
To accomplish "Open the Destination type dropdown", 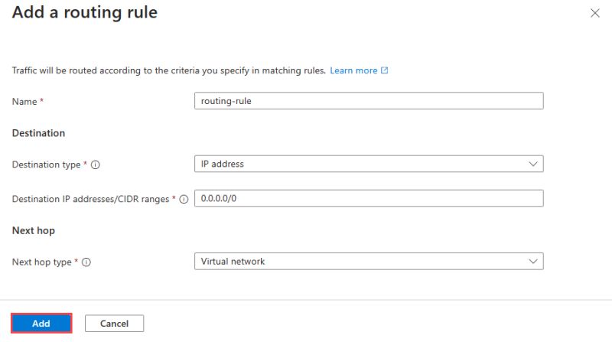I will [x=369, y=164].
